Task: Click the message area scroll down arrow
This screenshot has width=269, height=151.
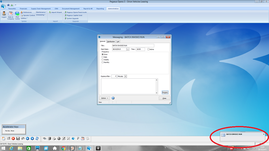Action: (156, 93)
